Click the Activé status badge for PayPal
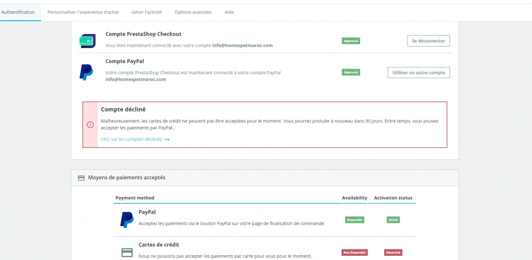Screen dimensions: 532x260 point(393,220)
